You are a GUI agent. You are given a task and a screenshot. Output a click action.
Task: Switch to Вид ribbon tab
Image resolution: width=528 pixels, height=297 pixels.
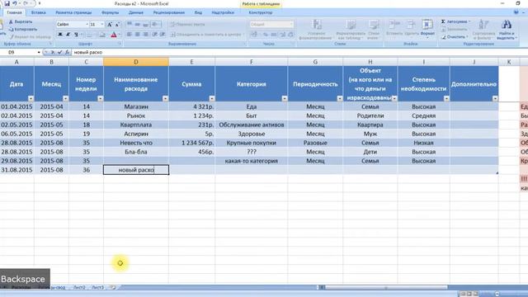coord(198,12)
